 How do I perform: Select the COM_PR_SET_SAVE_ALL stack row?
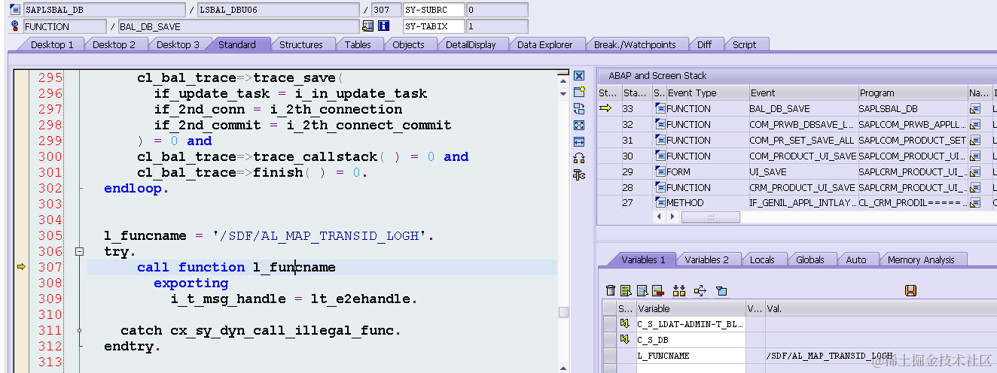coord(797,141)
